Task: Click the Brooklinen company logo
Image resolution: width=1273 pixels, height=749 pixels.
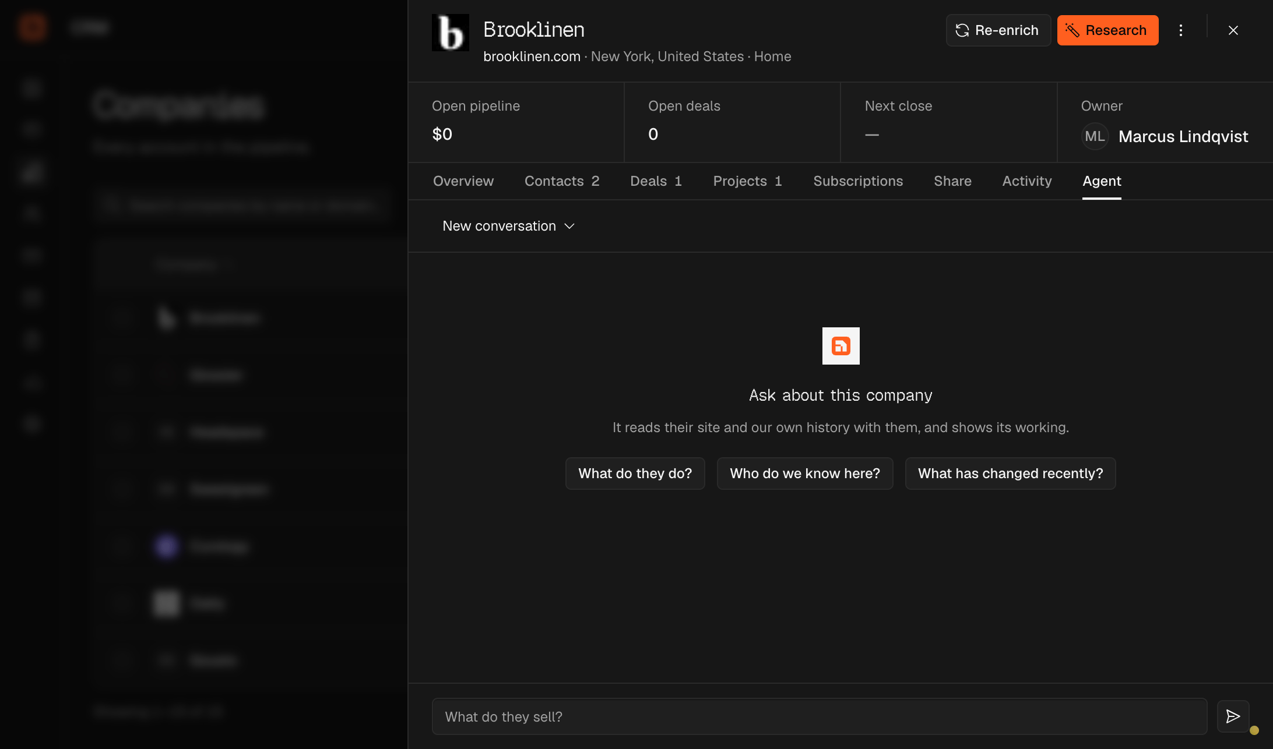Action: 450,33
